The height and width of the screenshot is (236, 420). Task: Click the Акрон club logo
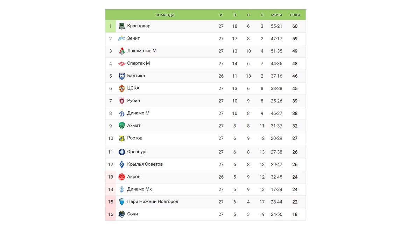click(121, 177)
